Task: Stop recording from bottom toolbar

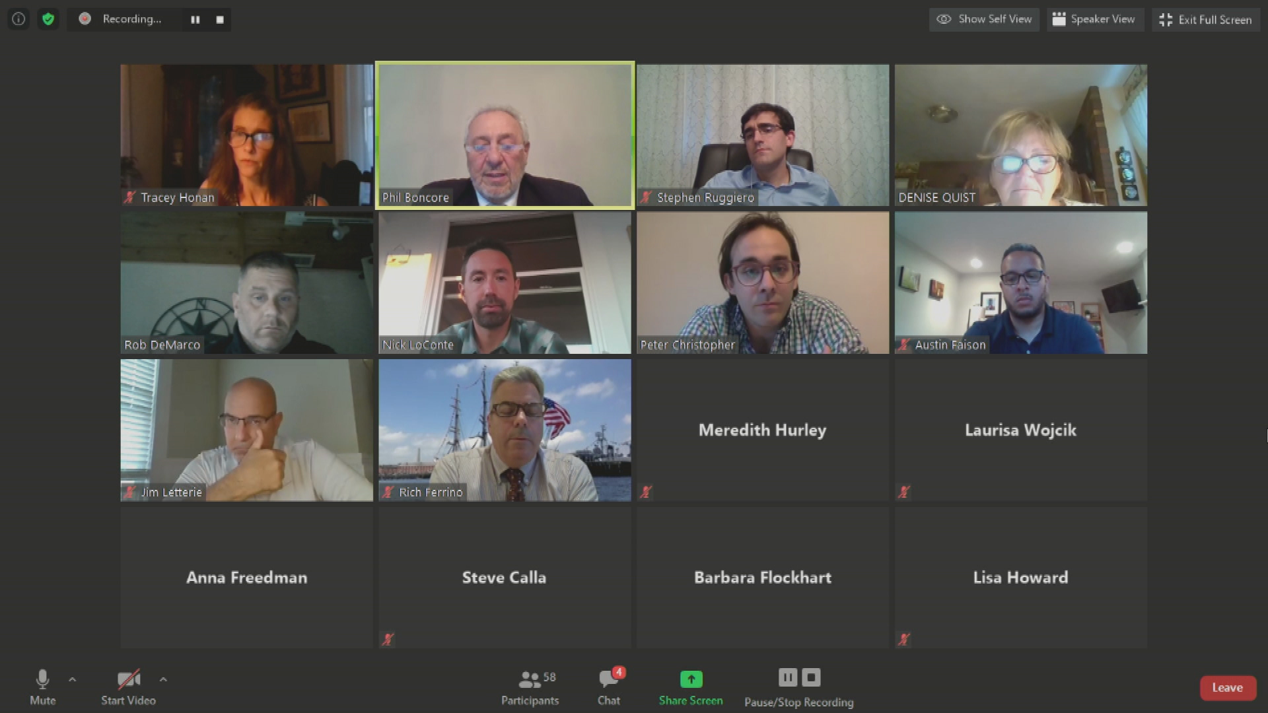Action: [x=811, y=677]
